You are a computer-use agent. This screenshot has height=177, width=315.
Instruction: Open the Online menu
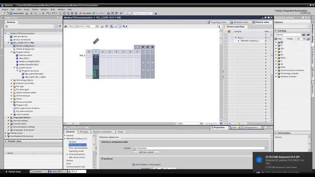point(35,9)
